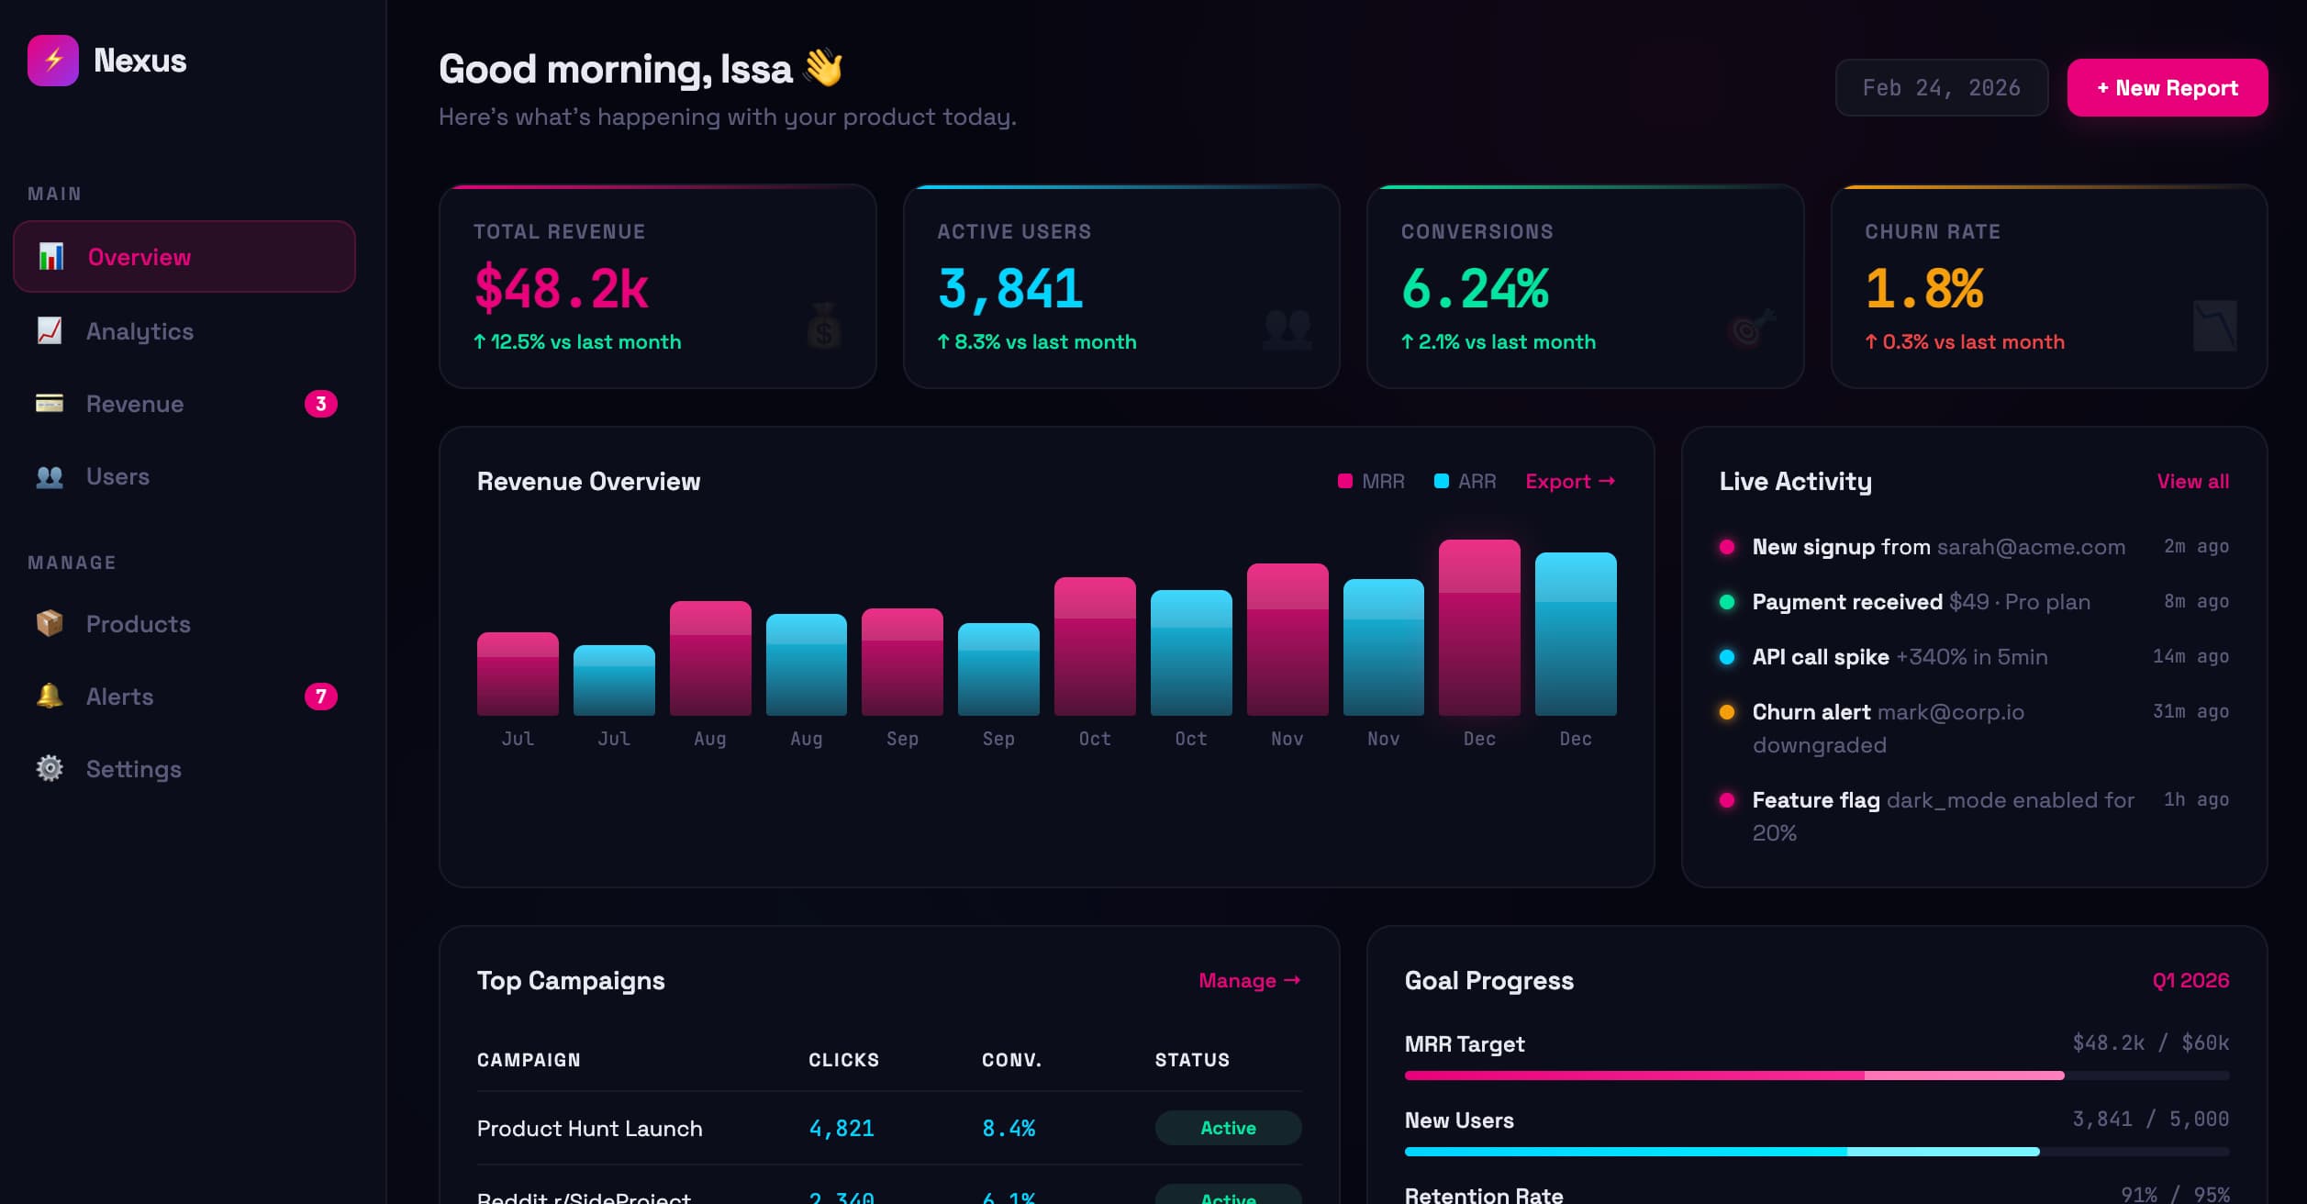Click the MRR Target progress bar
Screen dimensions: 2307x1204
(1816, 1076)
